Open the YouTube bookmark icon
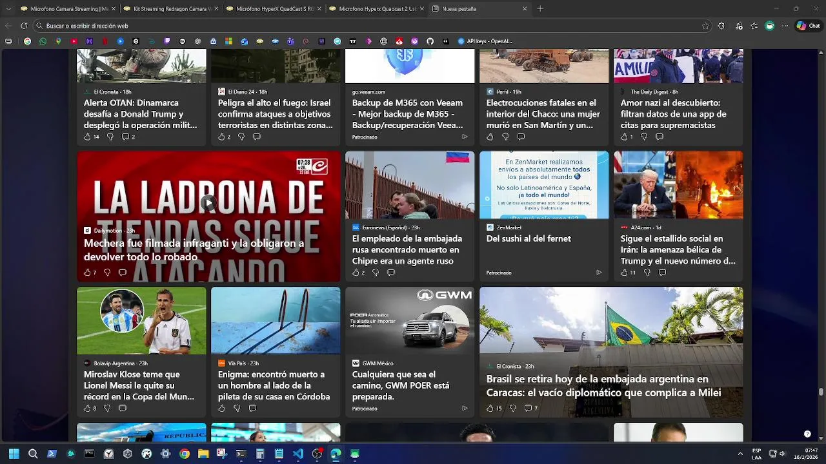Viewport: 826px width, 464px height. 74,41
